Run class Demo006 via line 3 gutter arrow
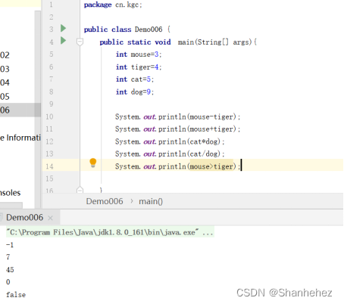Screen dimensions: 344x304 [63, 28]
